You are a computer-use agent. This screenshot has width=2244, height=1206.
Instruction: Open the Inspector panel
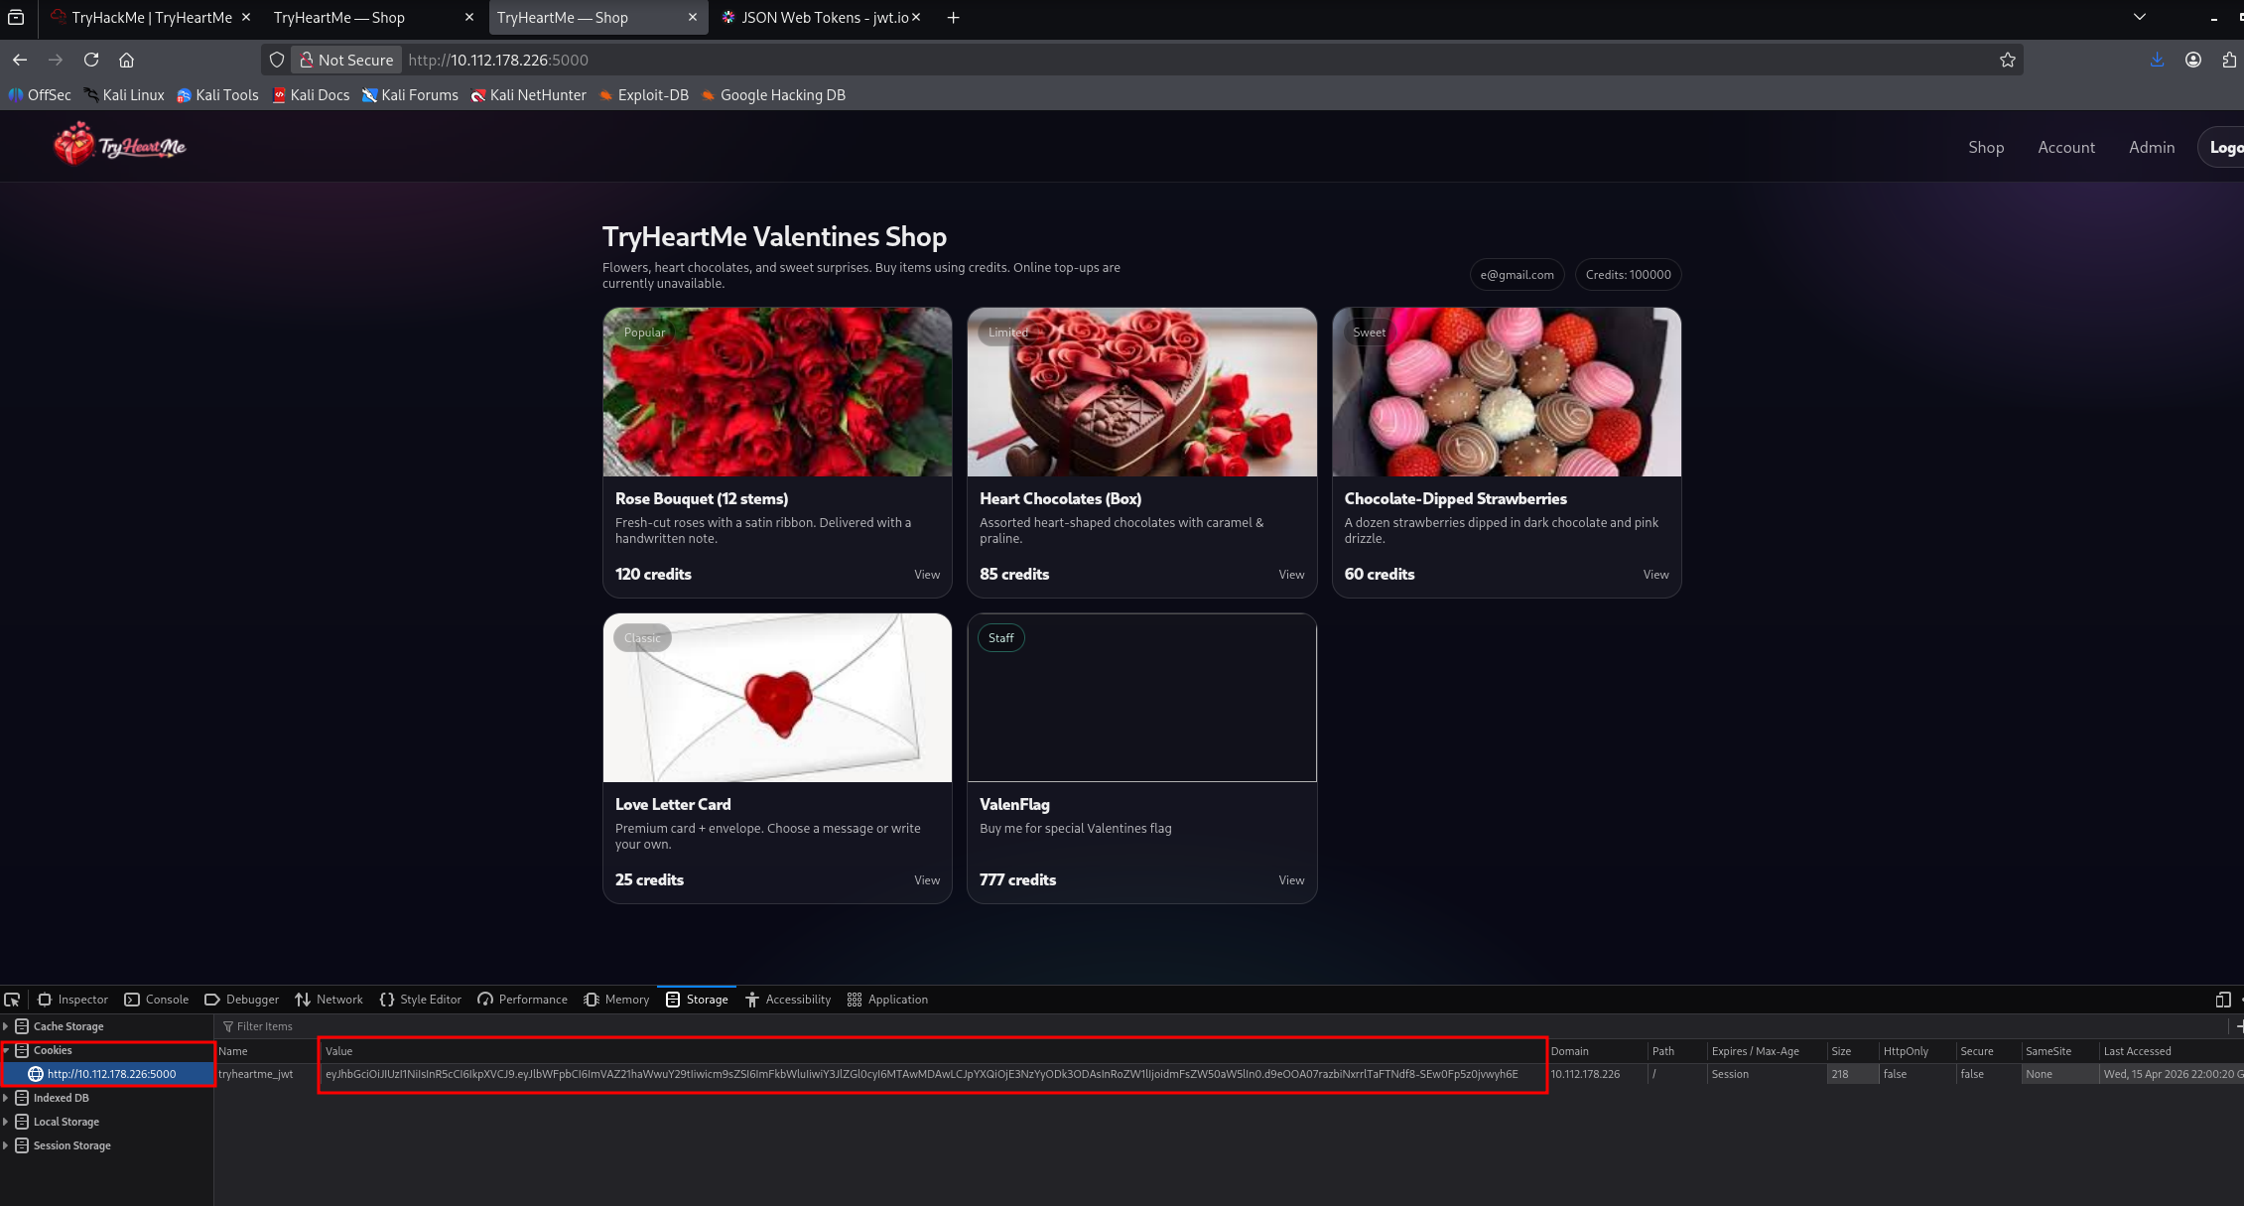[x=72, y=1000]
